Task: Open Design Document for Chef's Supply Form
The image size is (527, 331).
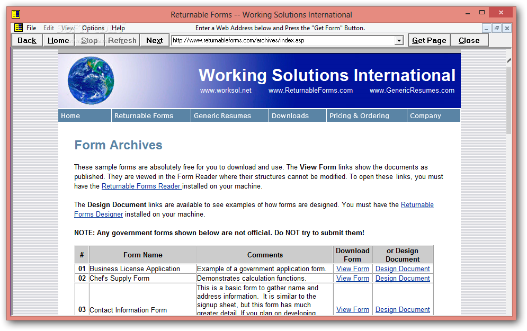Action: (x=403, y=278)
